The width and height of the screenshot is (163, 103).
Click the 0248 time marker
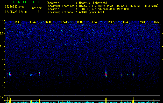126,22
